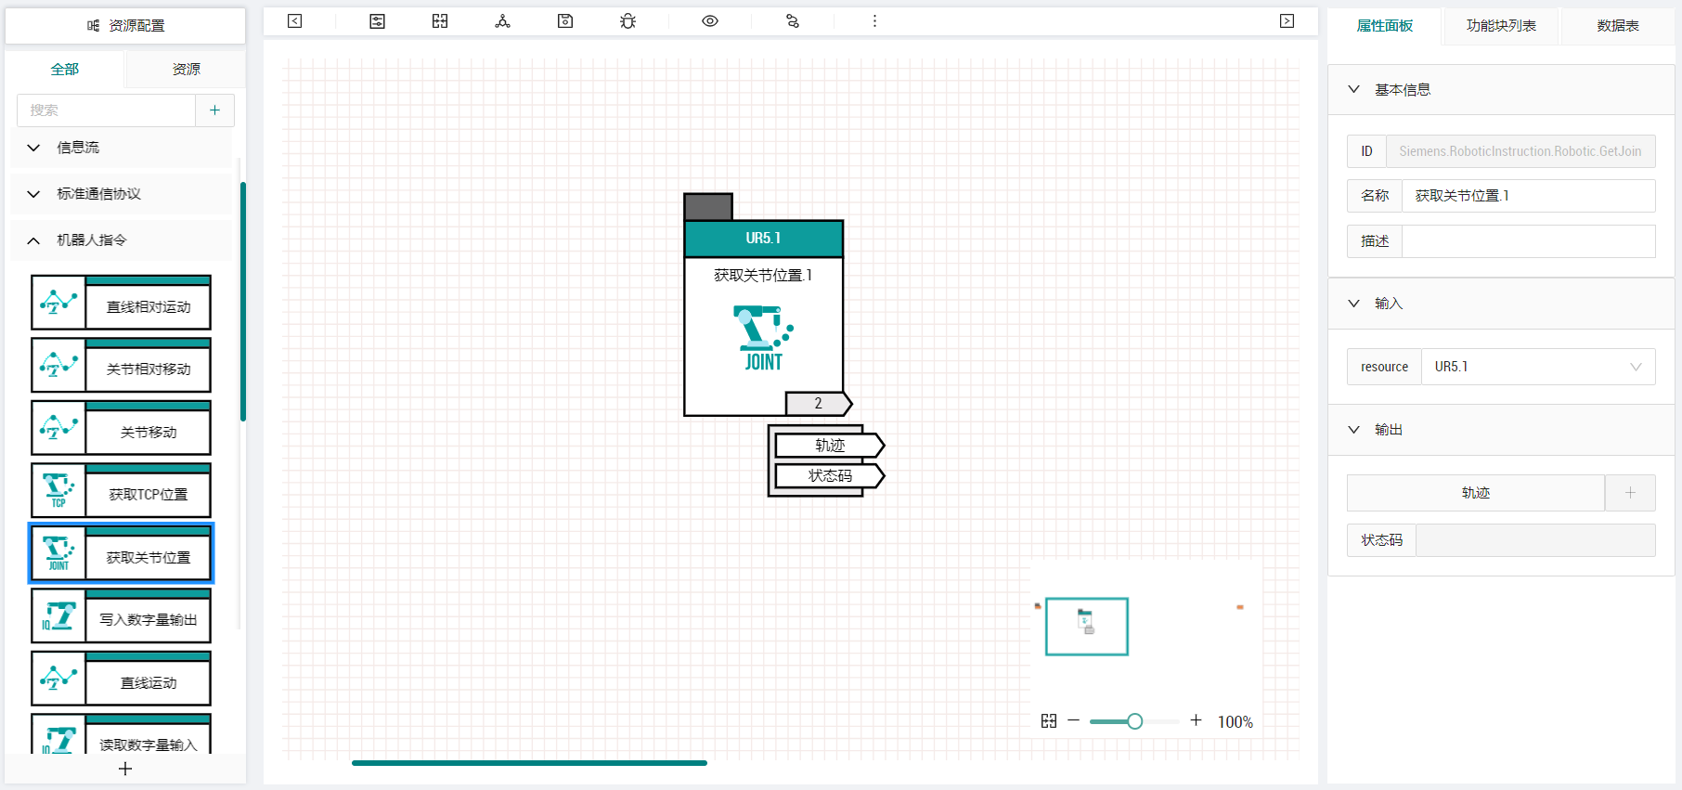Viewport: 1682px width, 790px height.
Task: Open the settings sliders toolbar icon
Action: [377, 21]
